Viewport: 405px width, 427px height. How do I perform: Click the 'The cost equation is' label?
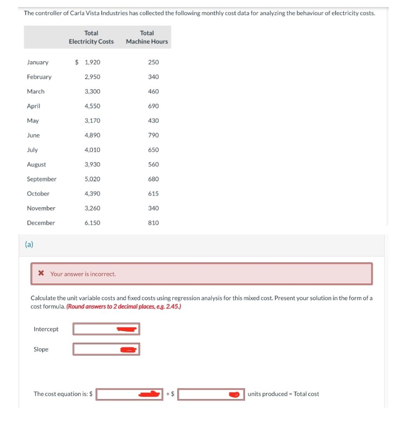click(61, 393)
